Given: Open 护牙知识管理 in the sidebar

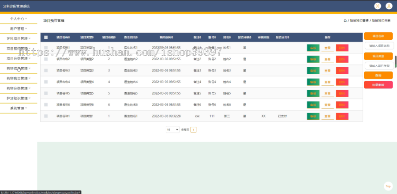Looking at the screenshot, I should (x=19, y=98).
